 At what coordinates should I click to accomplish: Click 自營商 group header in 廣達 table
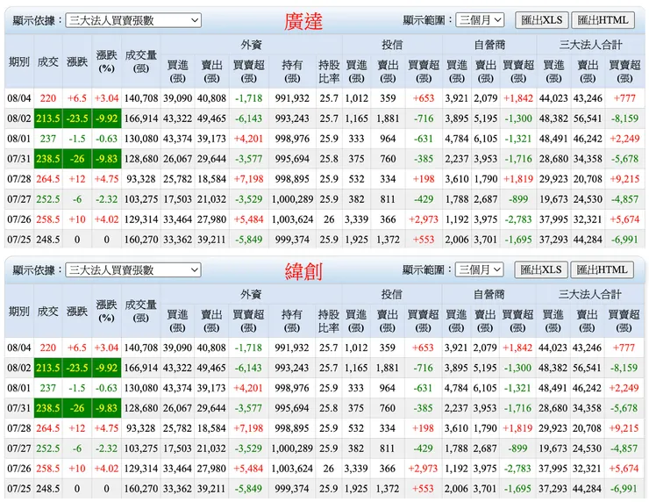(489, 45)
